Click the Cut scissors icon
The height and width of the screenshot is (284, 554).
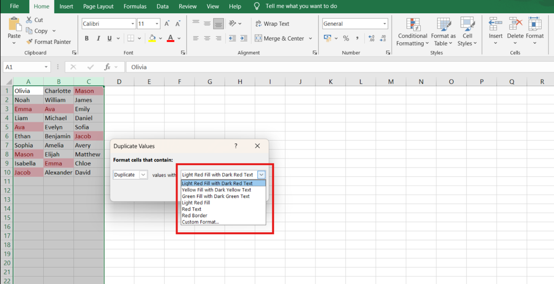pyautogui.click(x=29, y=20)
